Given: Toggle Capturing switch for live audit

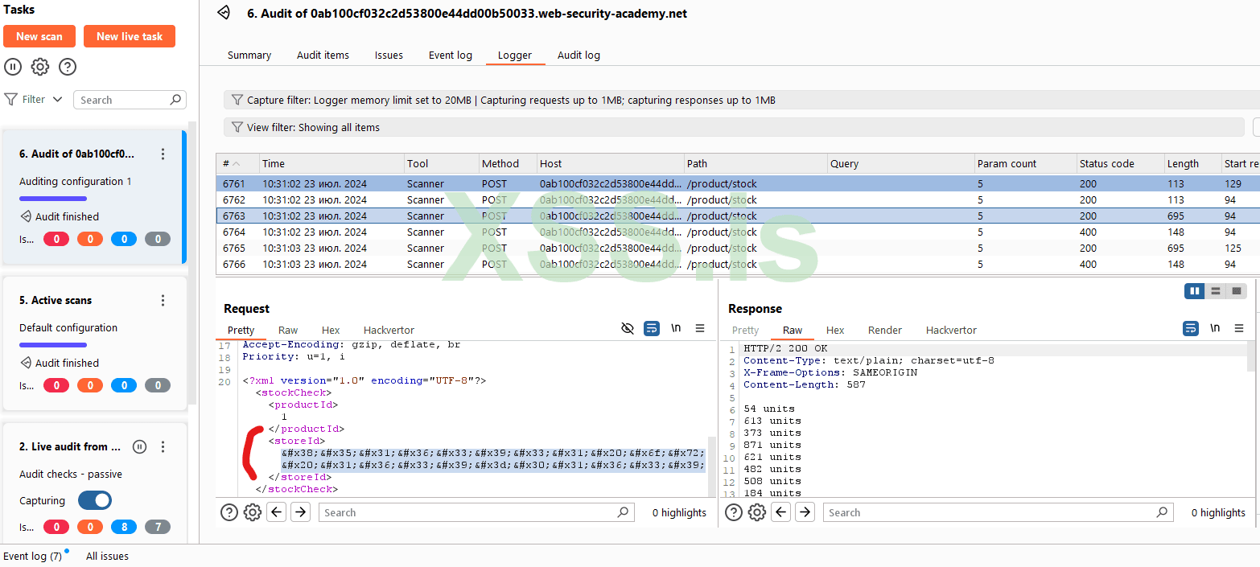Looking at the screenshot, I should (x=95, y=500).
